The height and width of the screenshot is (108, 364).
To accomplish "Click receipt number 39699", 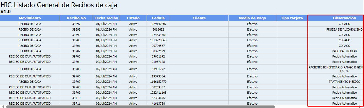I will click(76, 35).
